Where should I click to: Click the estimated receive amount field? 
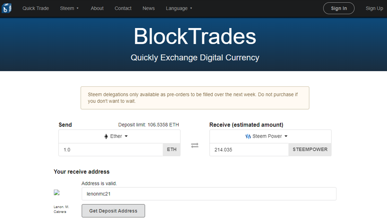coord(249,150)
